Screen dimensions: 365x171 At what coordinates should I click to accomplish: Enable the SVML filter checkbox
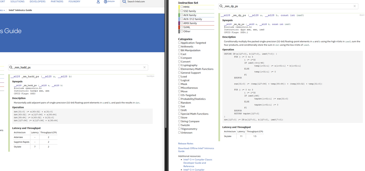tap(182, 27)
